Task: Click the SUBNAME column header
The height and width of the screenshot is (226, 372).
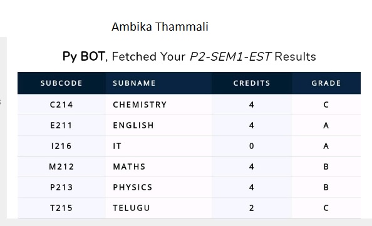Action: pyautogui.click(x=134, y=83)
